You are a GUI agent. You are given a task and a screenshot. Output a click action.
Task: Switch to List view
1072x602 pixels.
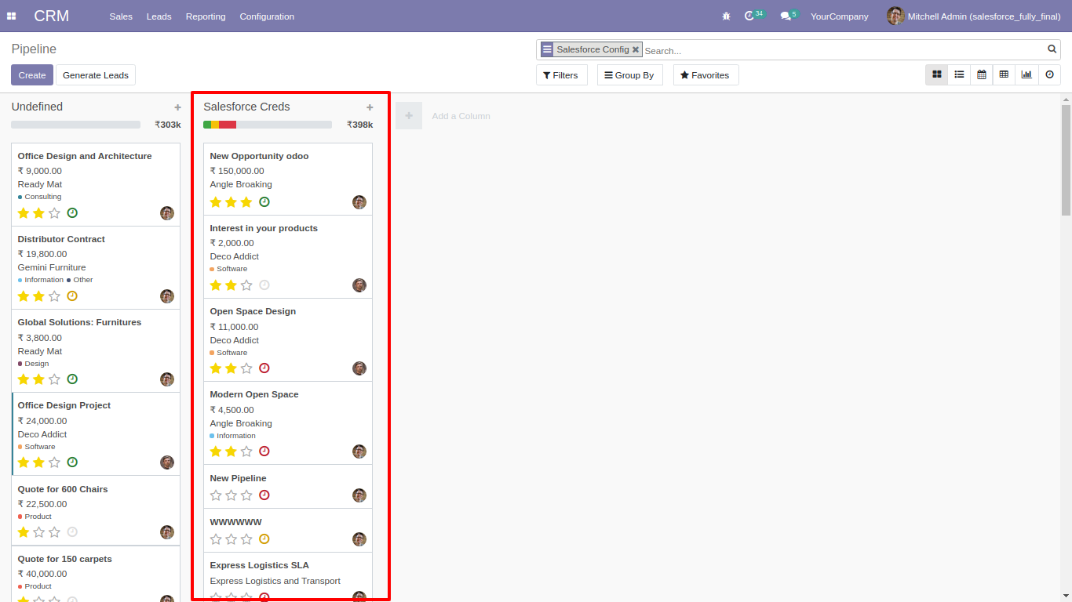pos(959,74)
